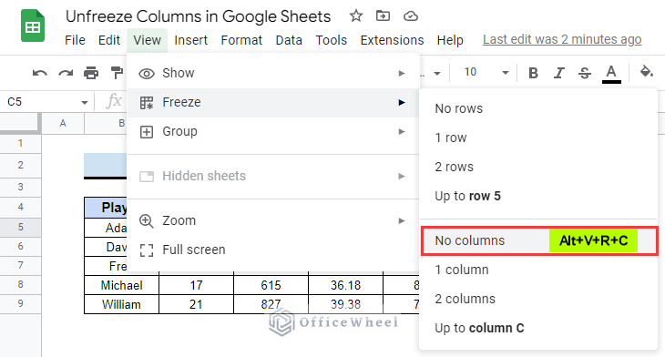Open Google Sheets home logo
The image size is (665, 357).
(x=33, y=25)
